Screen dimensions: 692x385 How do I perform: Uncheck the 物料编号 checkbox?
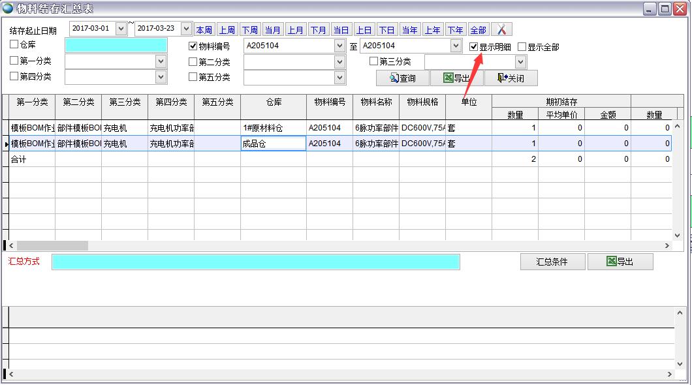pos(193,46)
